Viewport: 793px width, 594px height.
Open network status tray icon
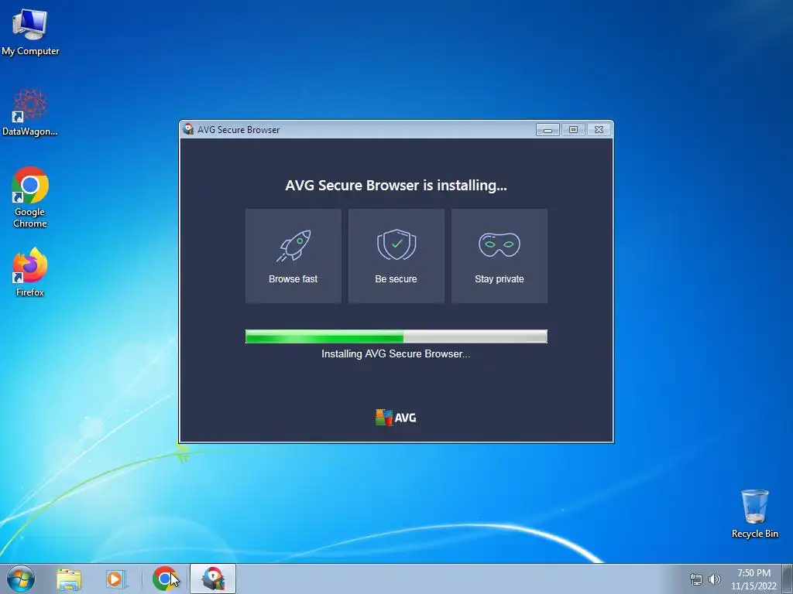point(696,579)
